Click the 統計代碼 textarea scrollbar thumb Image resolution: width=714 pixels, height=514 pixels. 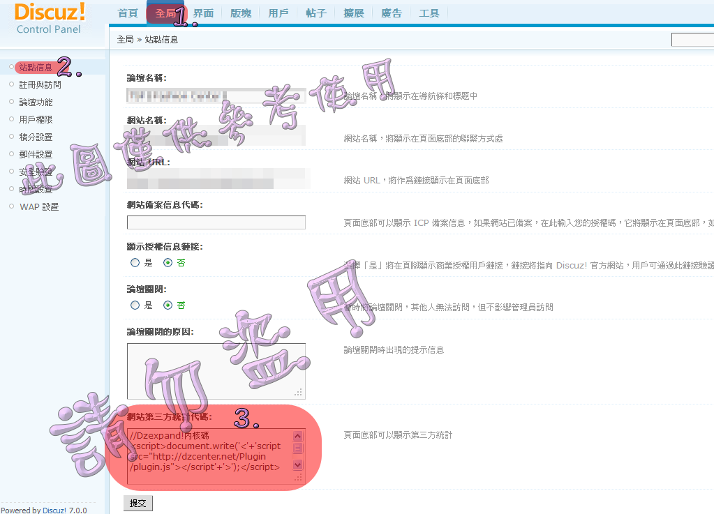pos(298,448)
